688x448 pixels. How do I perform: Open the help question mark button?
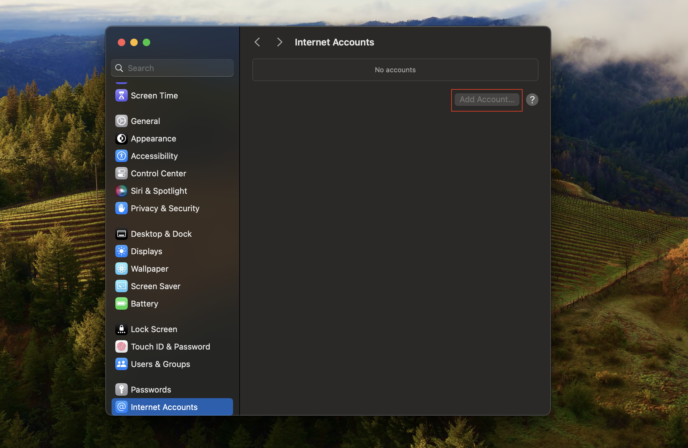pos(532,100)
